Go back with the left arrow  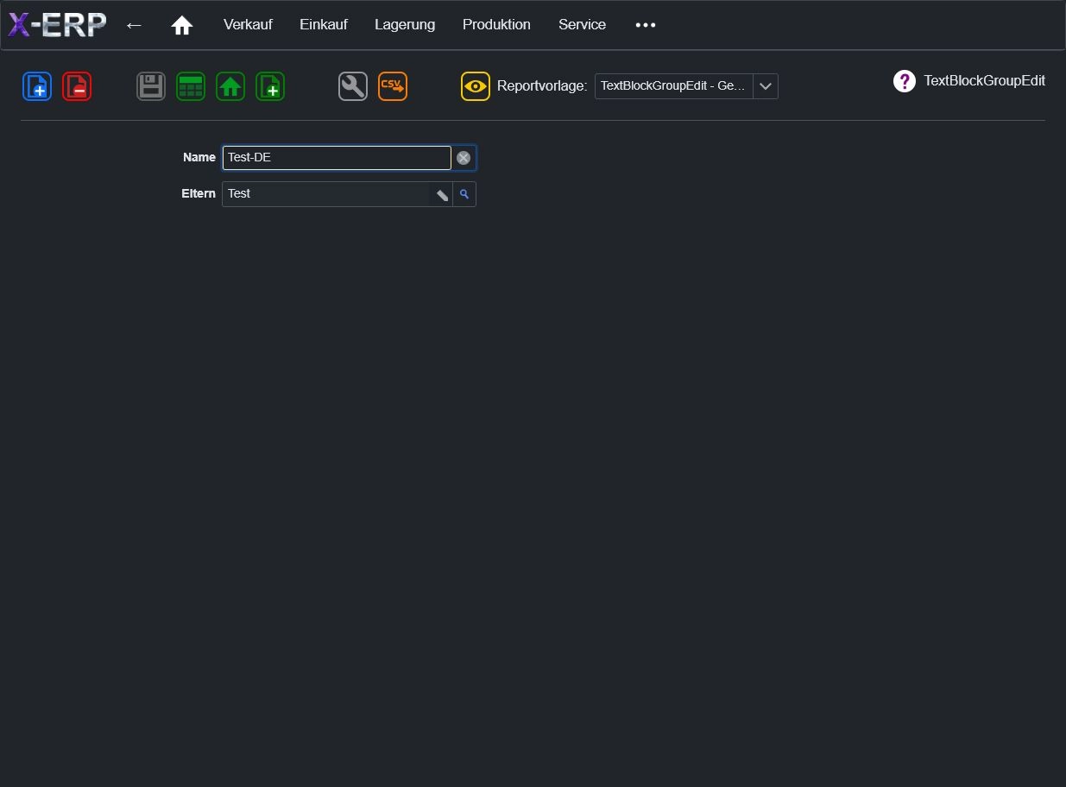(x=134, y=25)
